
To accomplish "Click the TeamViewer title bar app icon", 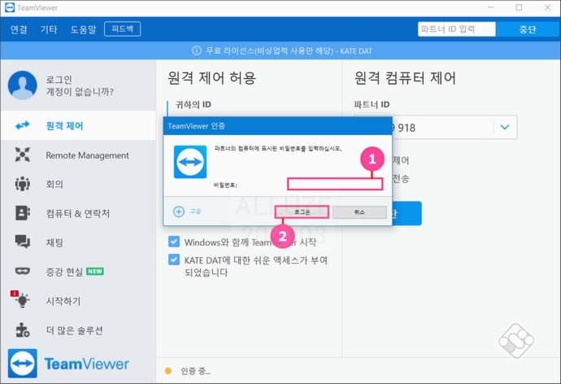I will coord(10,7).
